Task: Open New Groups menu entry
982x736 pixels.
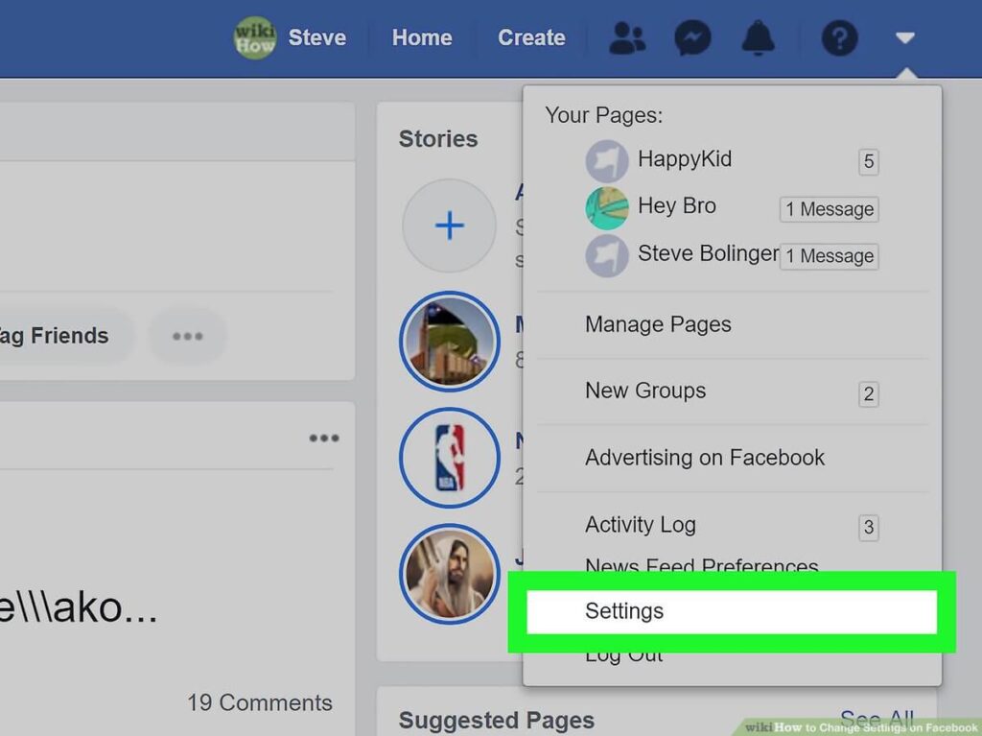Action: (x=645, y=392)
